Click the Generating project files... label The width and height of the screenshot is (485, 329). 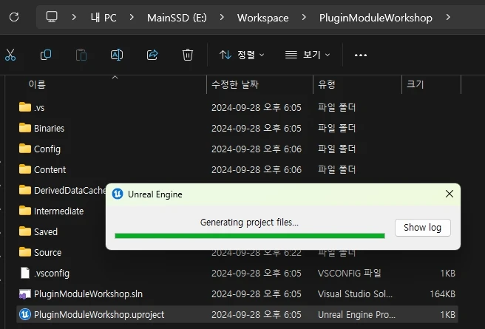point(249,223)
